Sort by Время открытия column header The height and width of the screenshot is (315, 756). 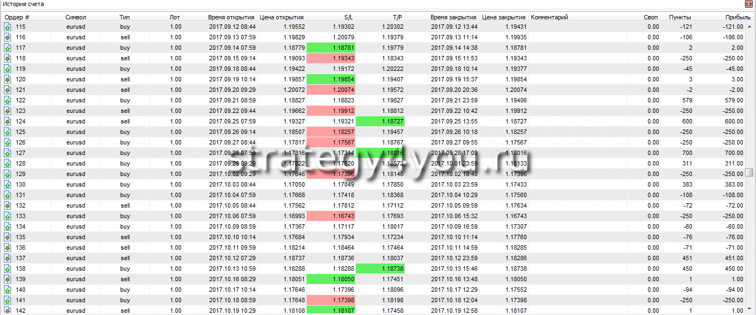[x=231, y=17]
